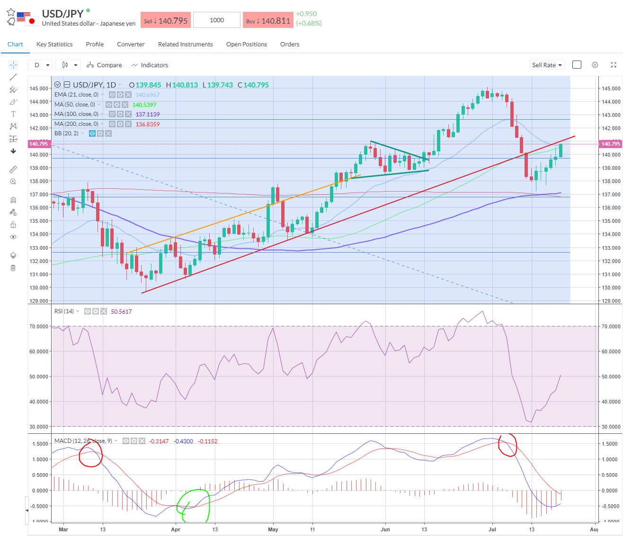The image size is (623, 536).
Task: Remove all drawings with the trash icon
Action: pyautogui.click(x=13, y=268)
